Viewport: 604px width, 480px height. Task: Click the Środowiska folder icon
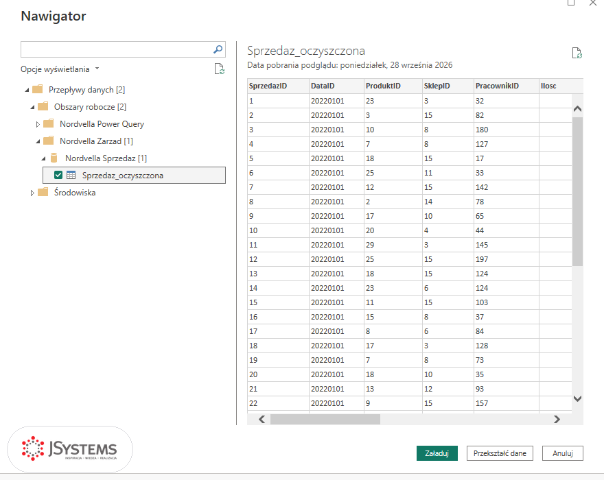pyautogui.click(x=43, y=192)
